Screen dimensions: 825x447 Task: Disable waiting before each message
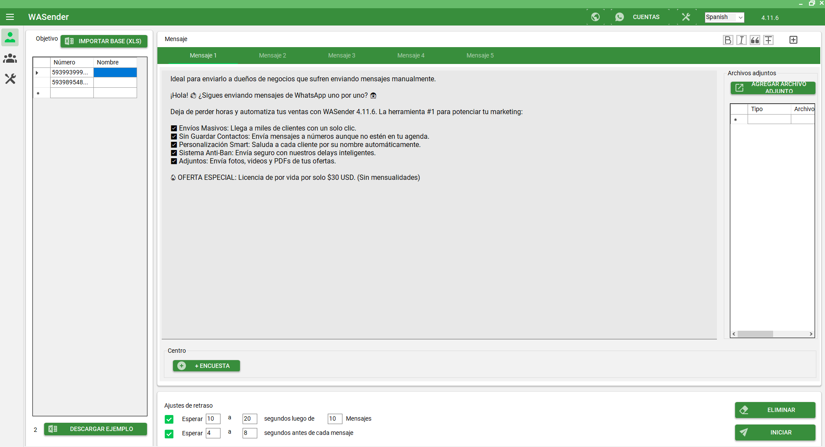pyautogui.click(x=169, y=434)
